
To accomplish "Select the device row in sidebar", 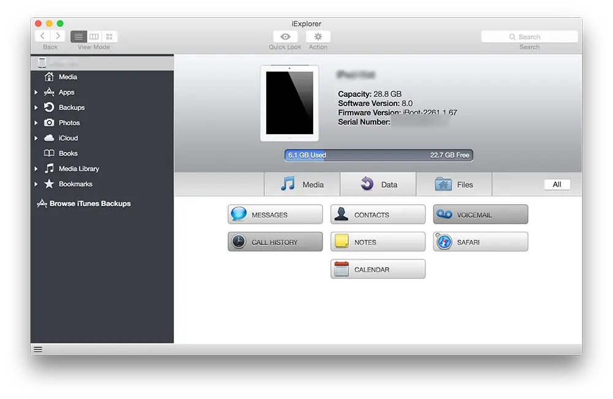I will [102, 63].
